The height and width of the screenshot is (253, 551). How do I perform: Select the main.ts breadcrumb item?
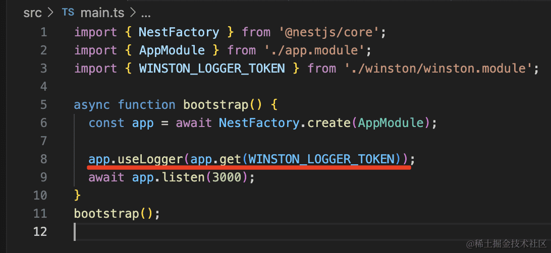(101, 13)
